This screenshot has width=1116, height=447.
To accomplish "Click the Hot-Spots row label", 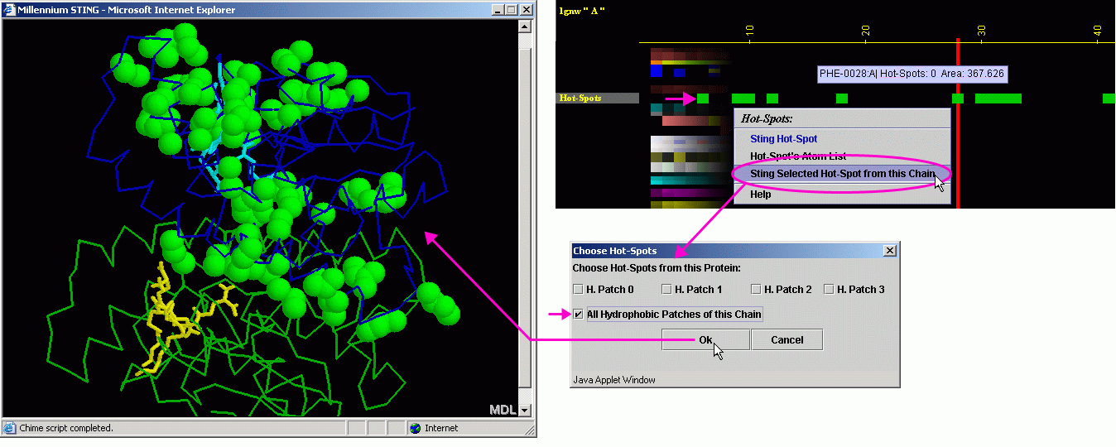I will click(598, 98).
